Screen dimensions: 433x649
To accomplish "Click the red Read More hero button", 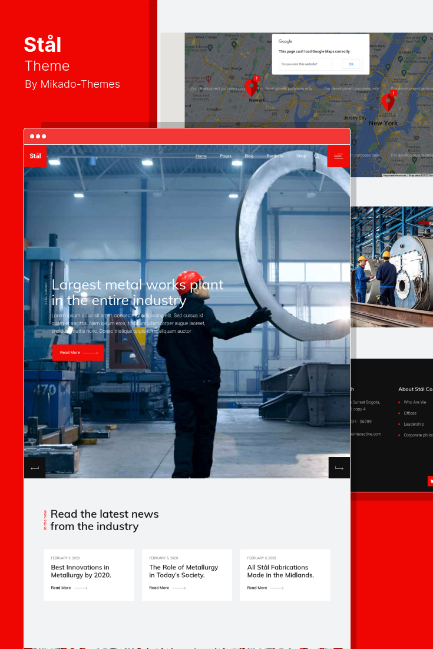I will (78, 353).
